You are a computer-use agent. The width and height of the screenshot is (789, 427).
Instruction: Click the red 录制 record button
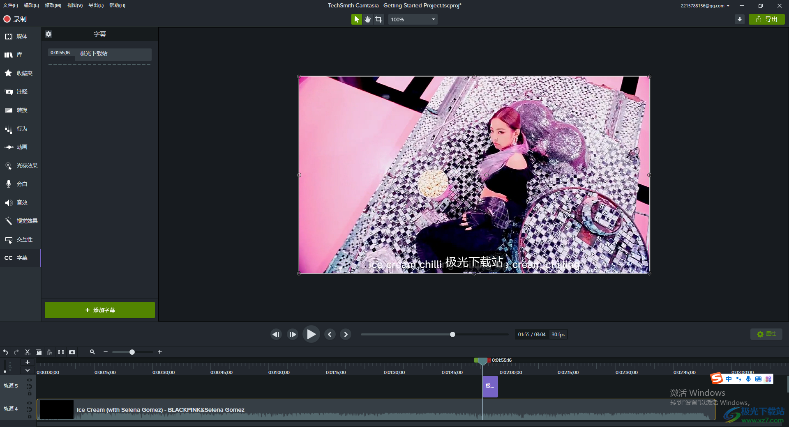pyautogui.click(x=15, y=19)
